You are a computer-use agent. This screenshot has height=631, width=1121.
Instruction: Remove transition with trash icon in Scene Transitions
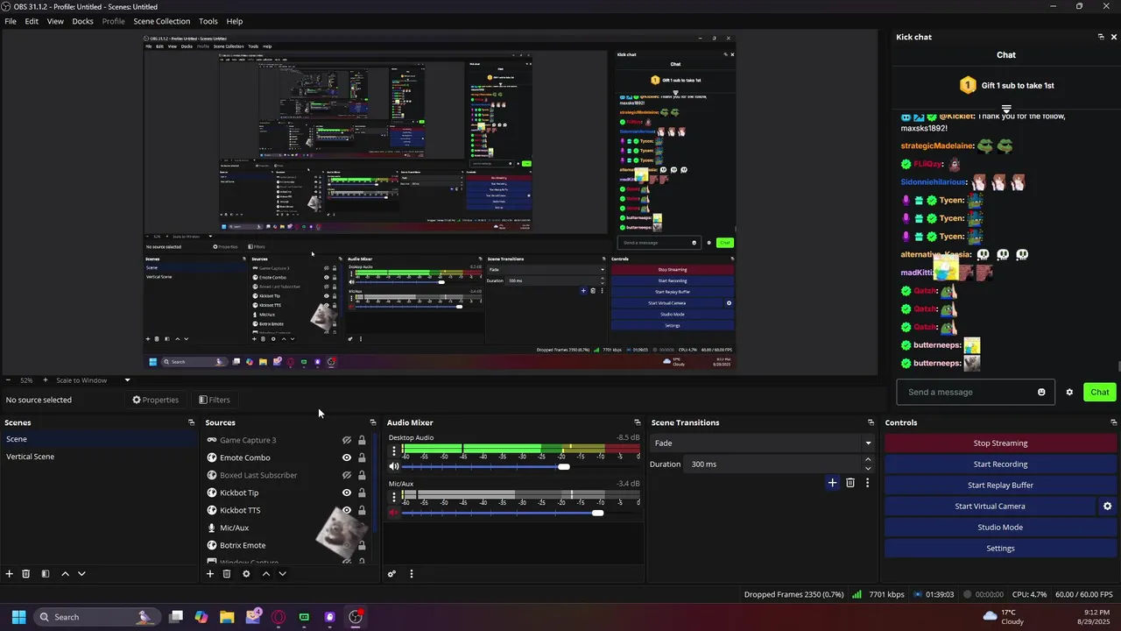[850, 483]
